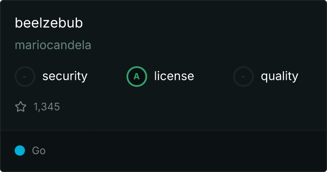Click the blue Go language dot

(x=20, y=150)
